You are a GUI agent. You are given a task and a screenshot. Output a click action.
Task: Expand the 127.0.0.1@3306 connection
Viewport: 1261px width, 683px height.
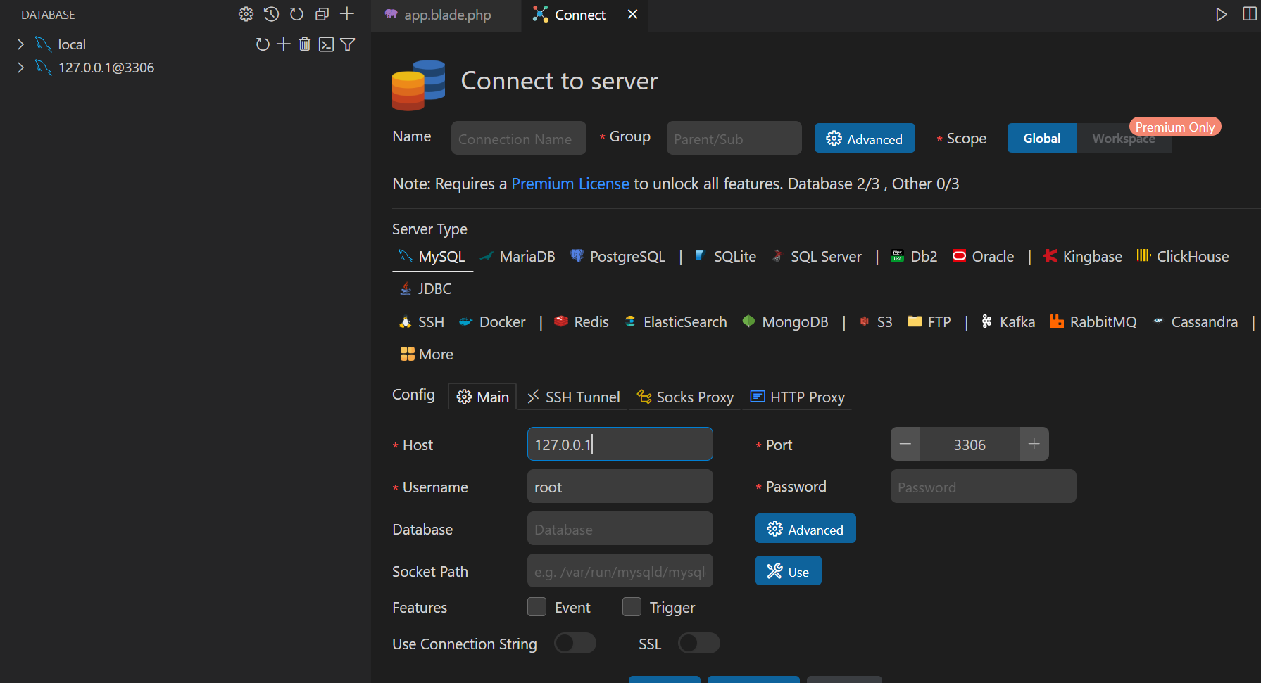coord(20,68)
